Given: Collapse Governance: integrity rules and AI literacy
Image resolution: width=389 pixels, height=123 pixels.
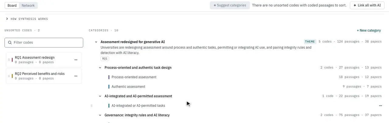Looking at the screenshot, I should (x=100, y=115).
